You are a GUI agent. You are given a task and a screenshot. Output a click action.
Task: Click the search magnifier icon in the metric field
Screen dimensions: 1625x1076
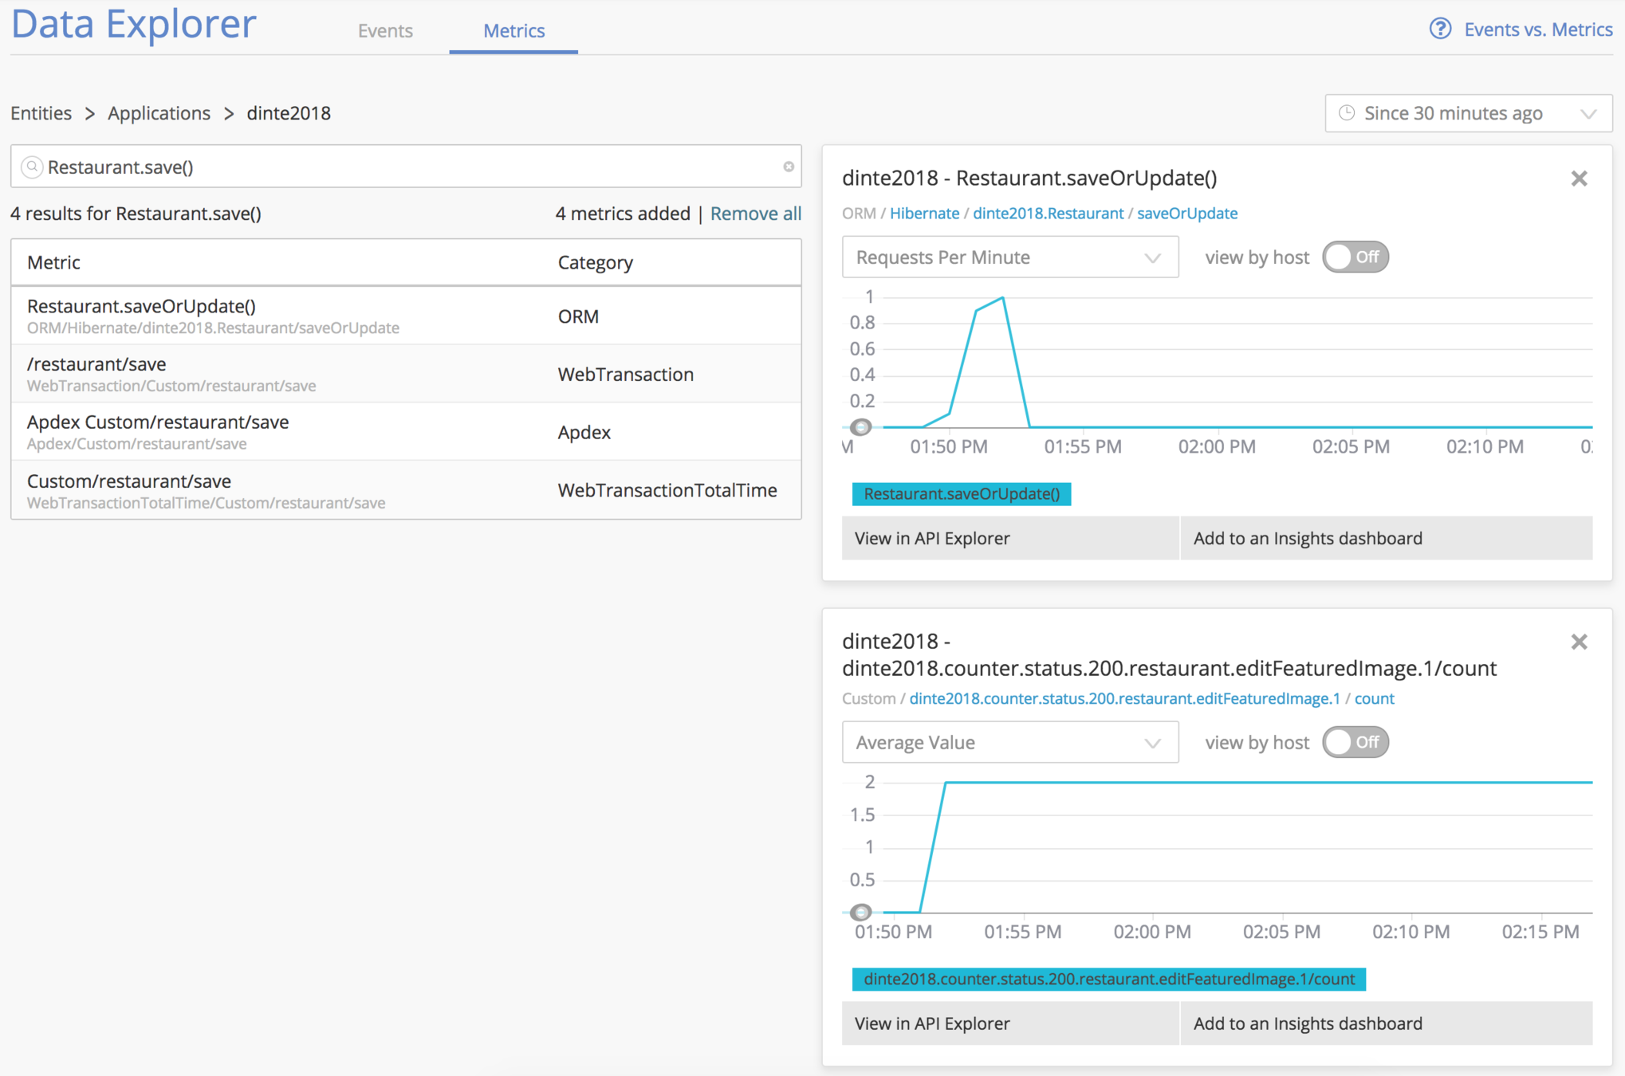coord(32,167)
